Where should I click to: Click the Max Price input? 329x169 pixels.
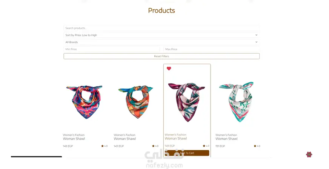click(212, 49)
